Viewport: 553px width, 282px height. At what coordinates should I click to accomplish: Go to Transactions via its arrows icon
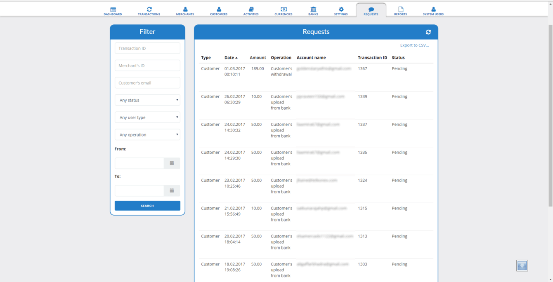tap(149, 9)
